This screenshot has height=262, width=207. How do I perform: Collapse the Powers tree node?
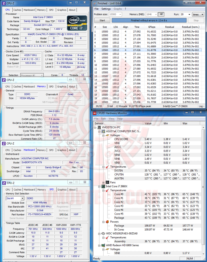click(103, 222)
